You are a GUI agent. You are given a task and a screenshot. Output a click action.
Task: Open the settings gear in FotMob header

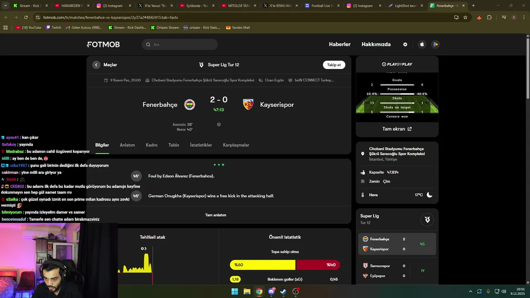405,44
